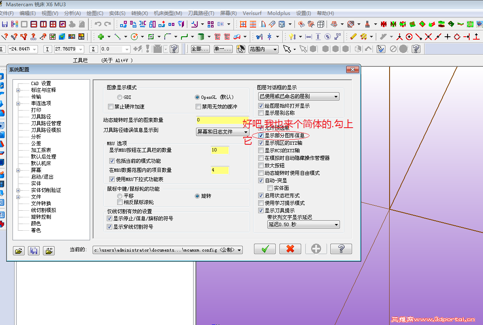Click the Undo arrow icon

[98, 24]
